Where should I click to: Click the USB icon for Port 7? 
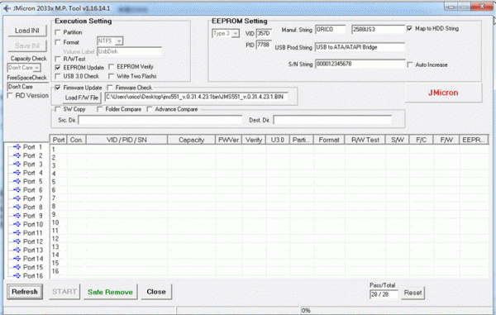pos(17,198)
